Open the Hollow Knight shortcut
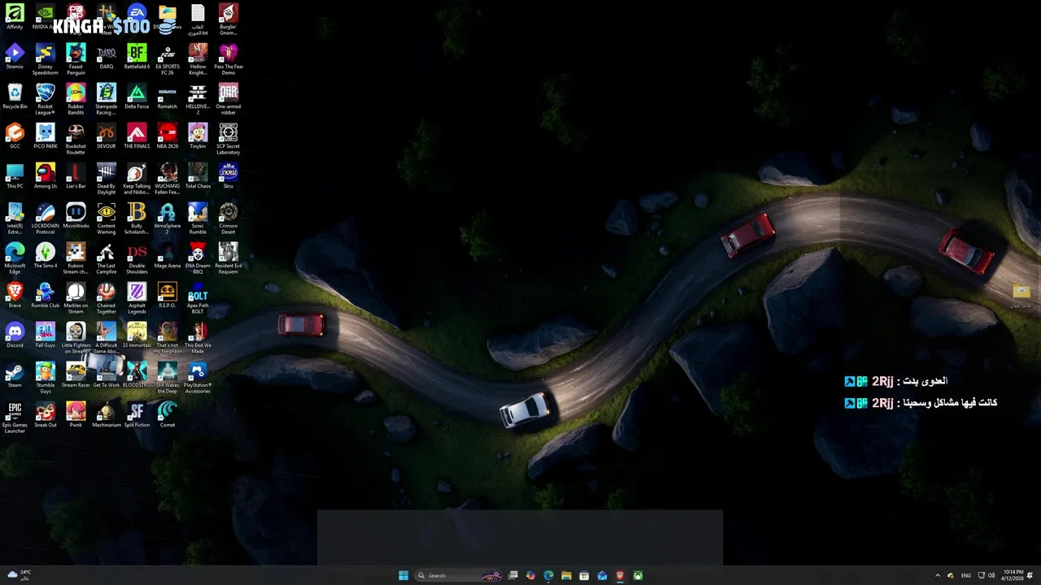 198,58
